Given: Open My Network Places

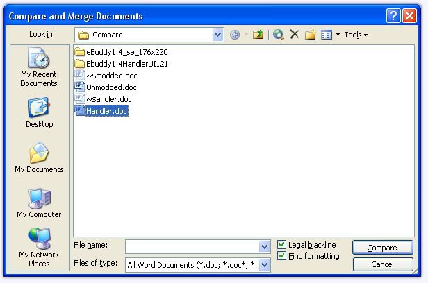Looking at the screenshot, I should [x=39, y=248].
